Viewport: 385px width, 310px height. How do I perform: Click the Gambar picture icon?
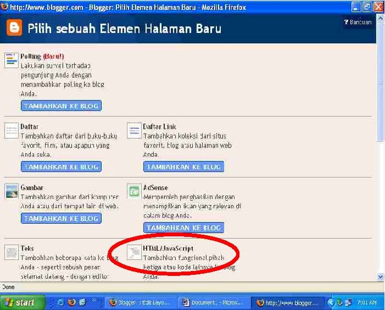coord(12,191)
